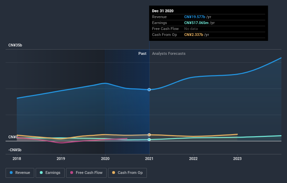Screen dimensions: 287x183
Task: Click the pink Free Cash Flow legend dot
Action: pyautogui.click(x=72, y=173)
